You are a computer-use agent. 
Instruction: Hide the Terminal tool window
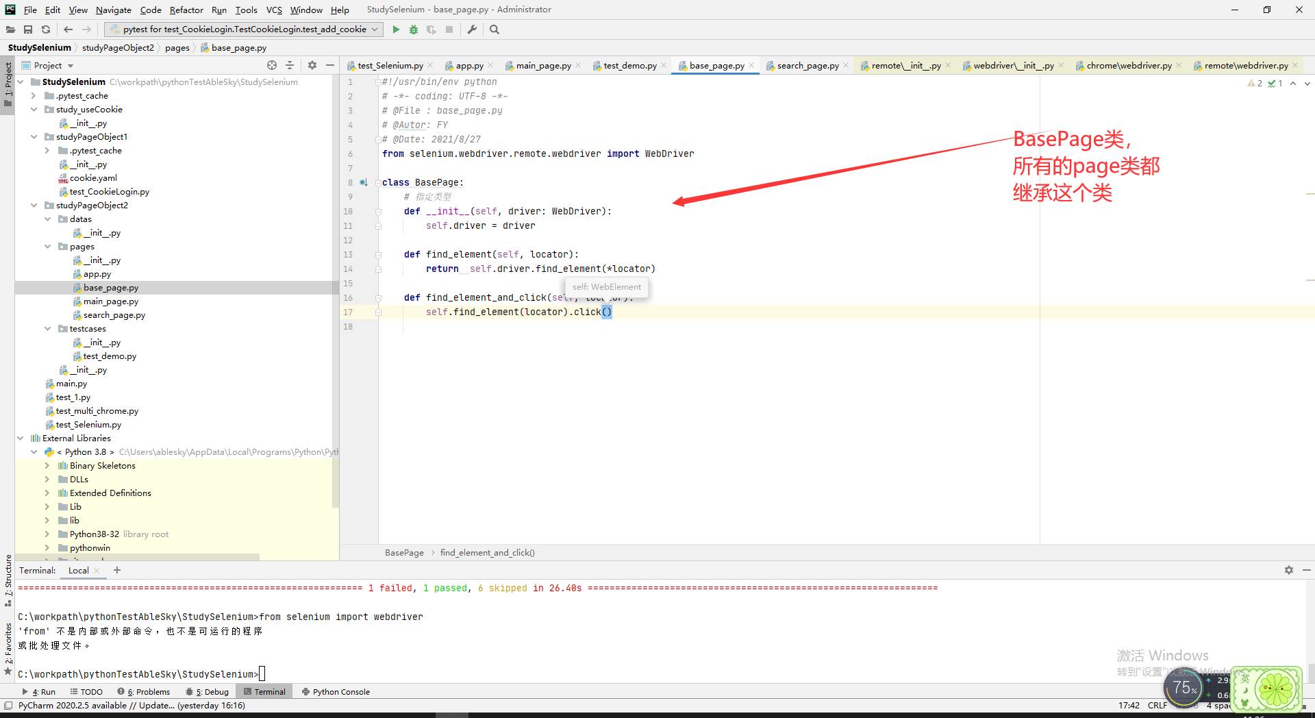[1307, 570]
